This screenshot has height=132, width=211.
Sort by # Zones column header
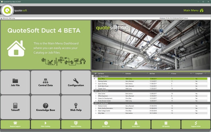click(174, 73)
